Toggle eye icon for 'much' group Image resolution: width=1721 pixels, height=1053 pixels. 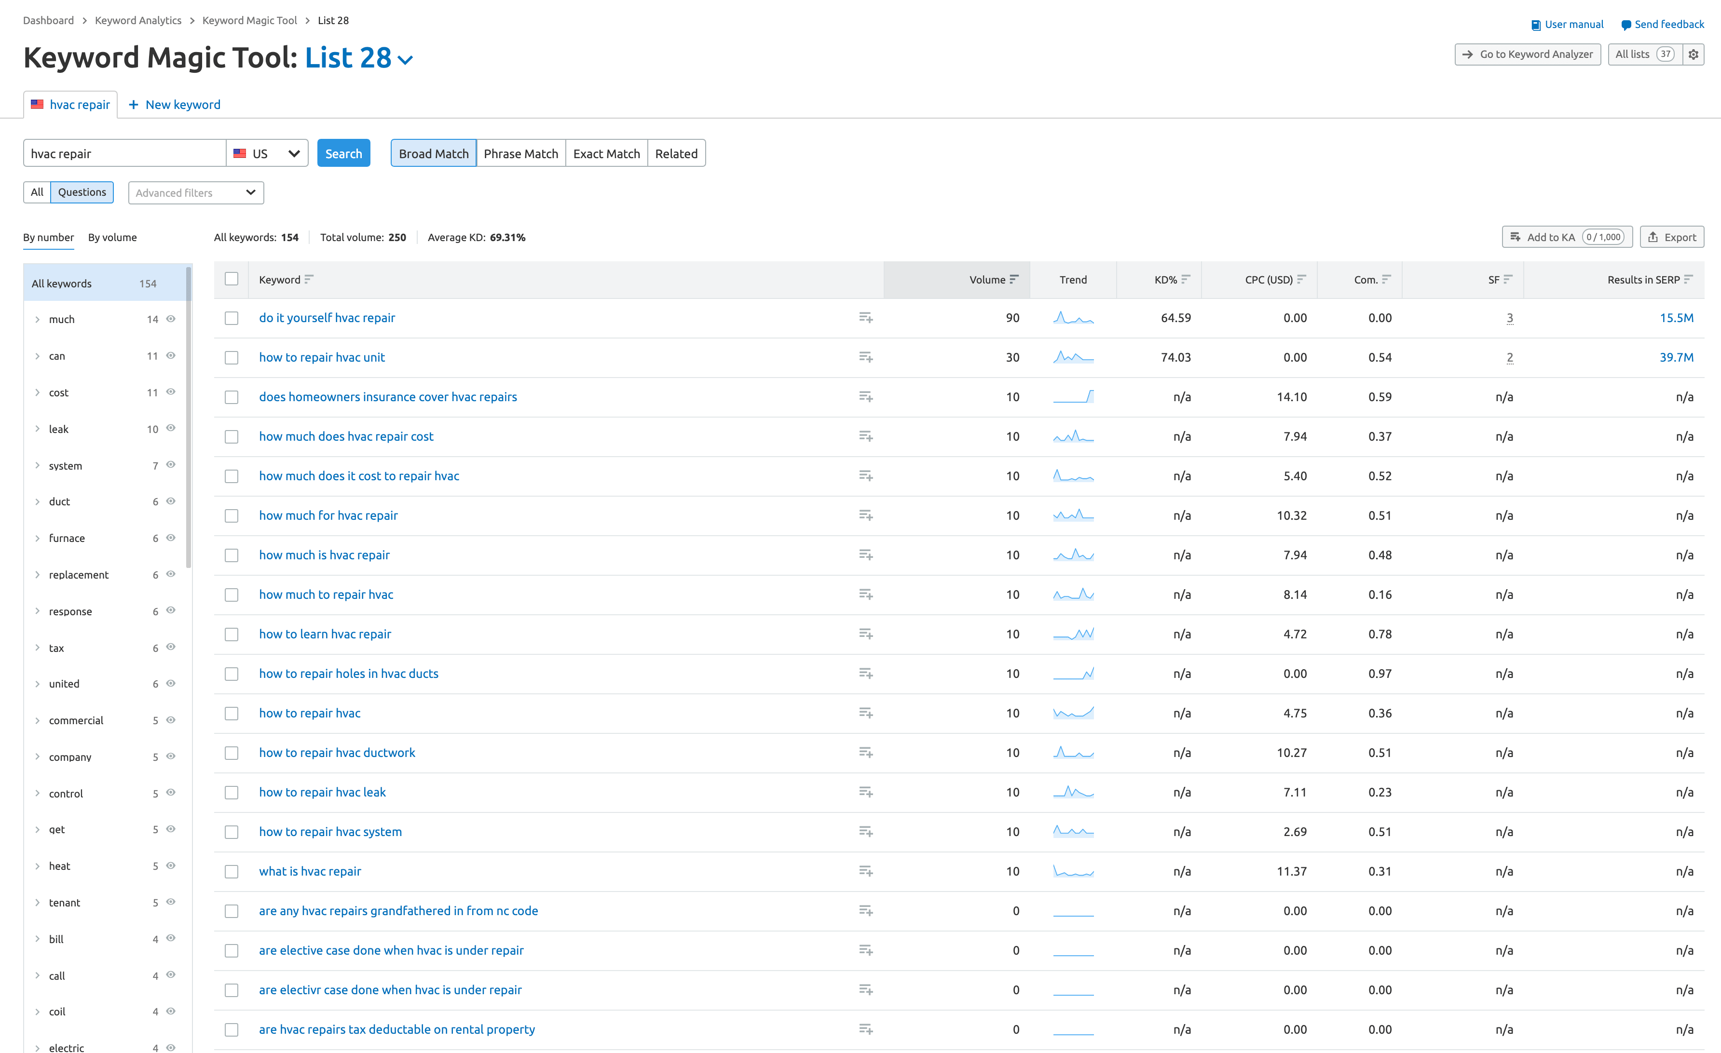(x=170, y=319)
